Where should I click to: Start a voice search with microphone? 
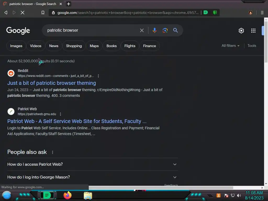coord(154,30)
